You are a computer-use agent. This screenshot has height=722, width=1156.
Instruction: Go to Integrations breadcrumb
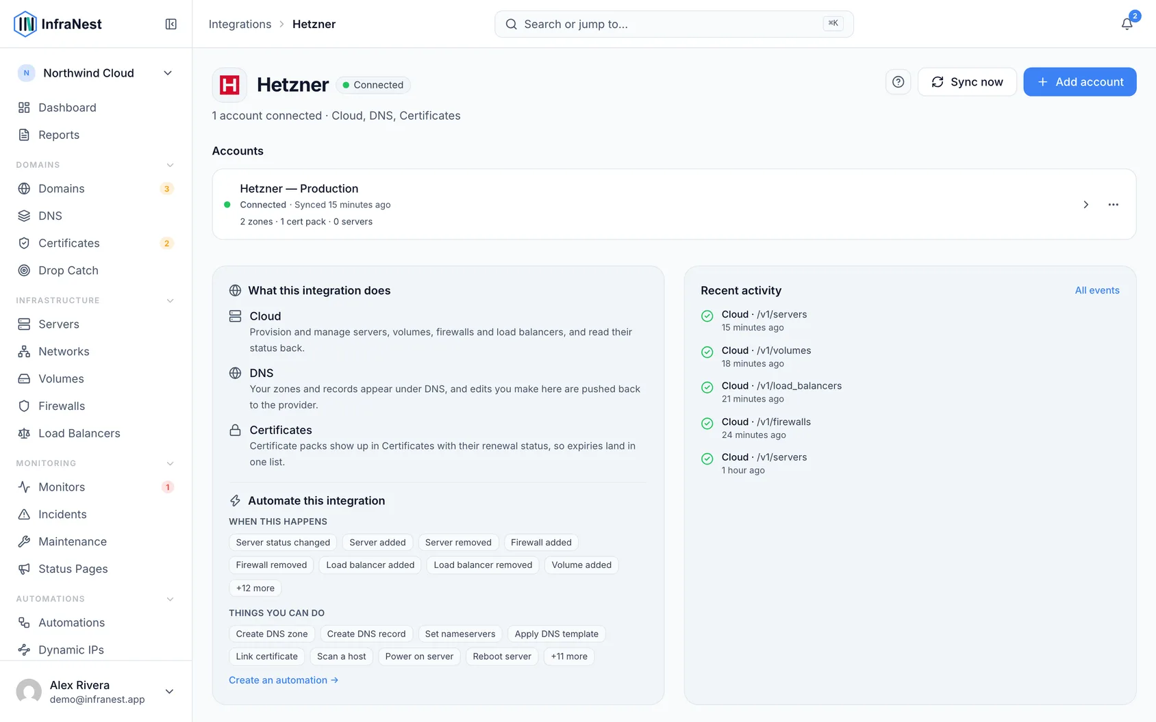pos(240,24)
